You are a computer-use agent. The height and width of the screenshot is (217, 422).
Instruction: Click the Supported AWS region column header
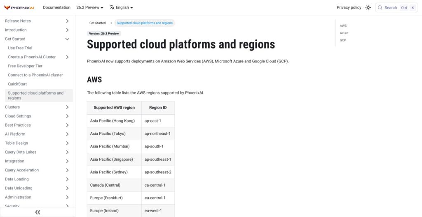point(114,108)
